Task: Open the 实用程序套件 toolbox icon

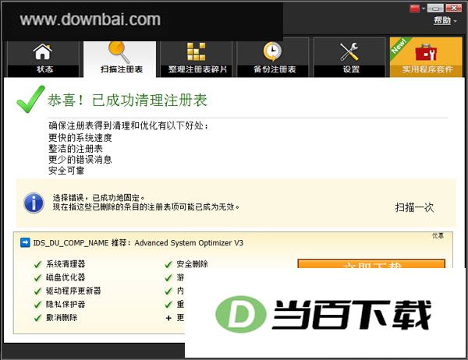Action: pyautogui.click(x=426, y=52)
